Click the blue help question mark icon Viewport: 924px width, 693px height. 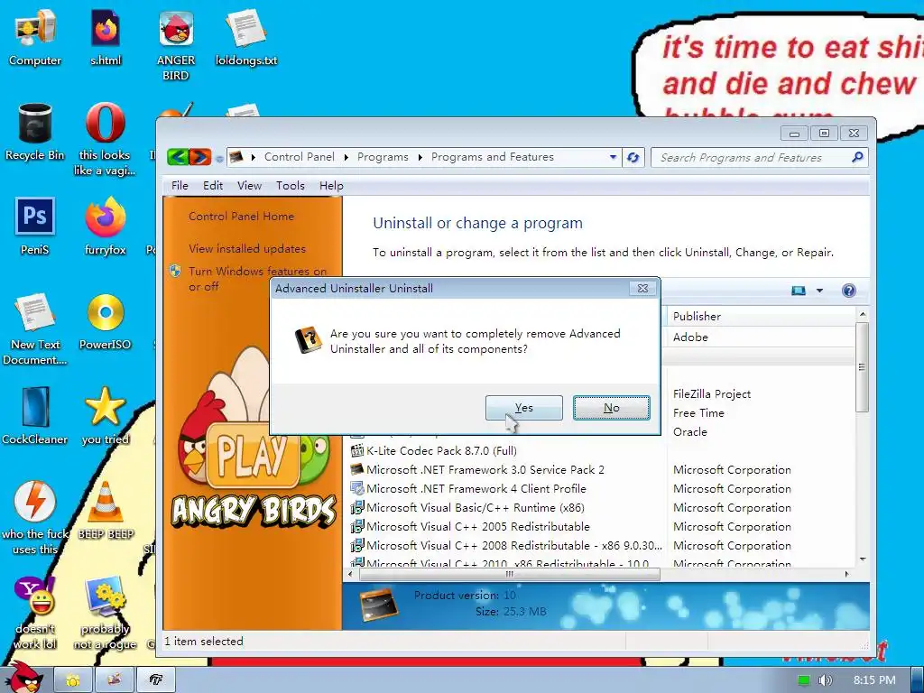848,291
